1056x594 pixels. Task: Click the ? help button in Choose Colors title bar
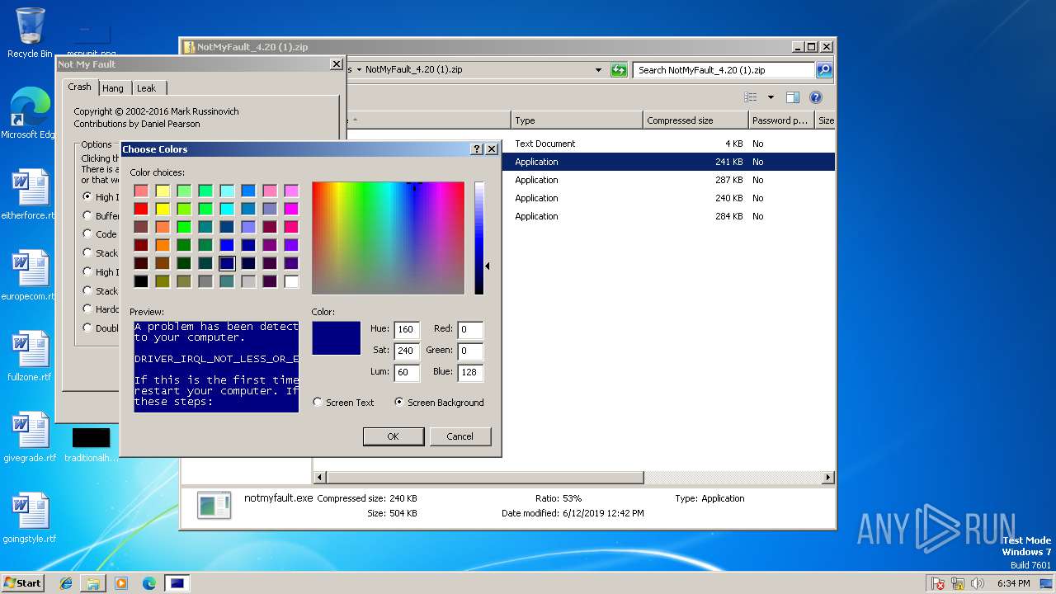click(x=477, y=149)
